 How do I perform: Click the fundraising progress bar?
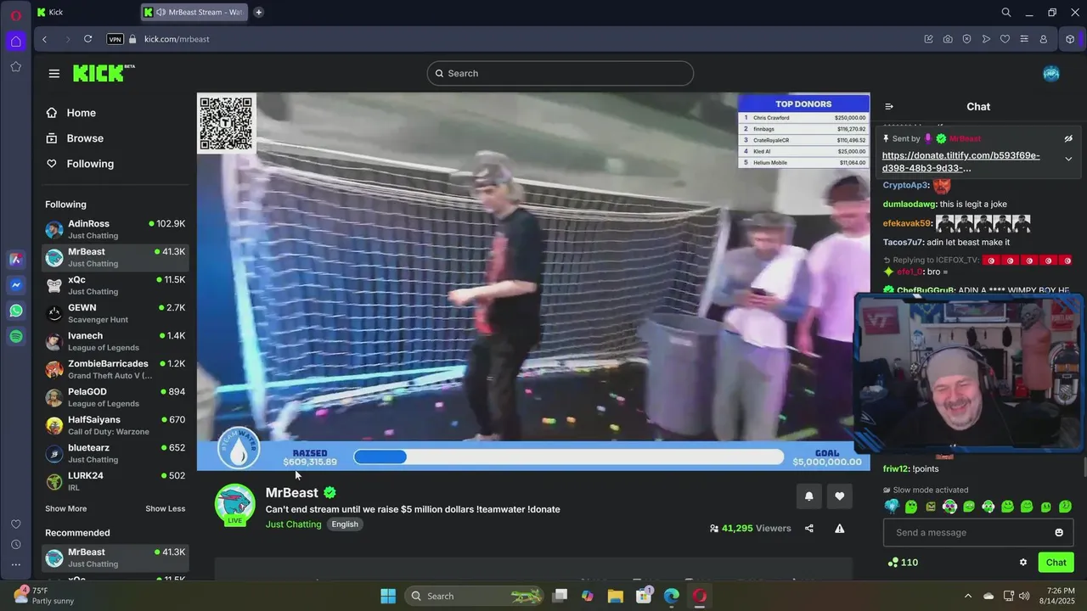pos(568,457)
